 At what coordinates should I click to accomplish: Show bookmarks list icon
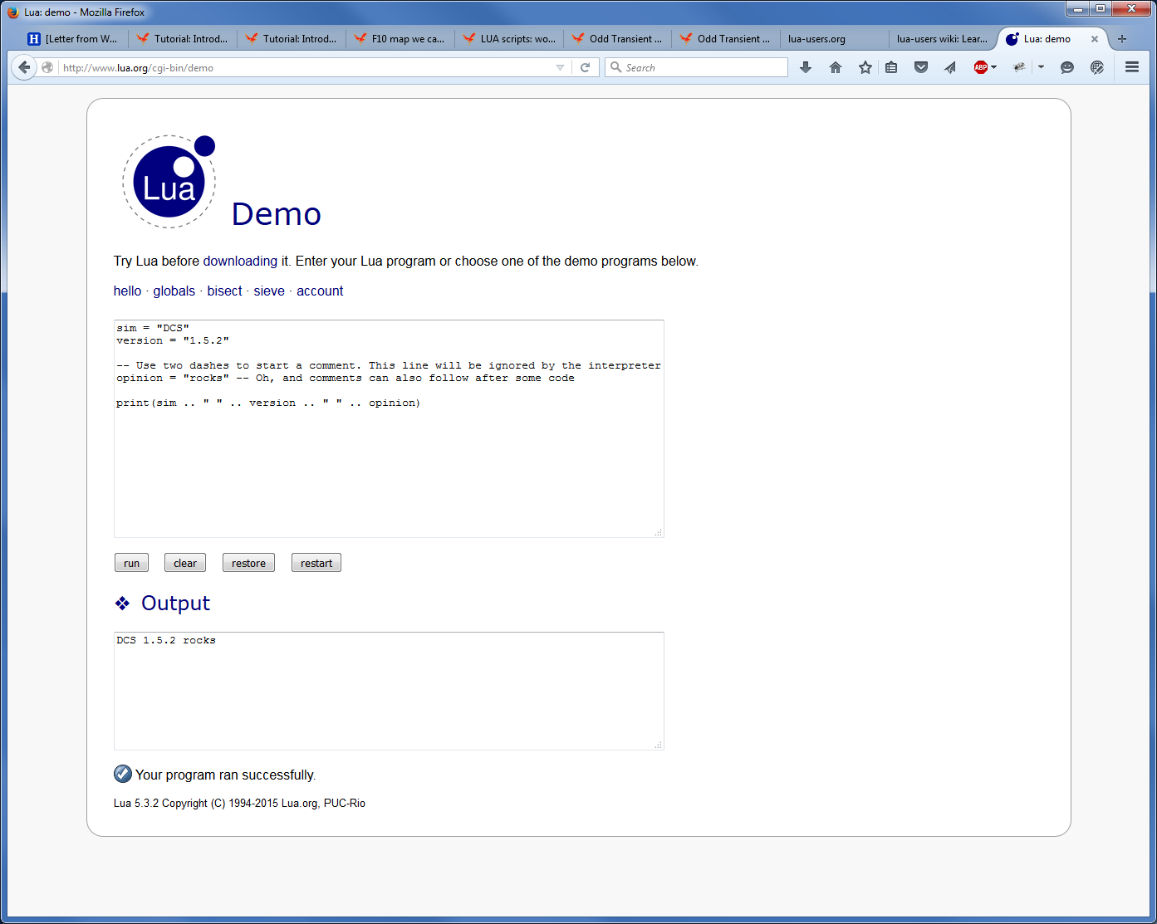tap(891, 67)
